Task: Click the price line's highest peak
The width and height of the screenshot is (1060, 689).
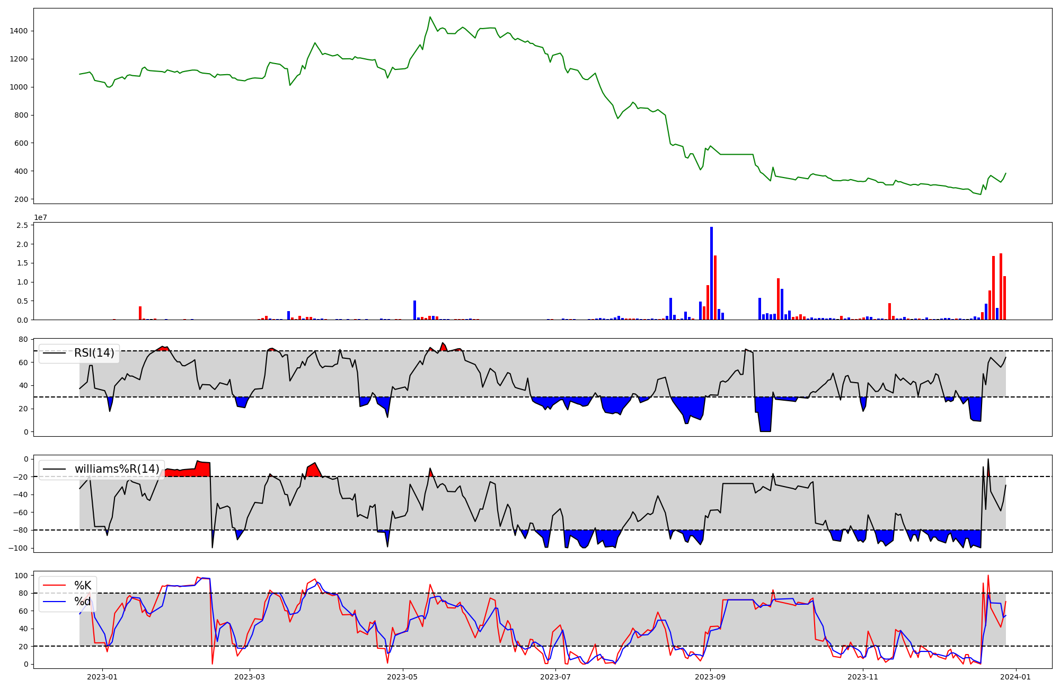Action: click(x=430, y=17)
